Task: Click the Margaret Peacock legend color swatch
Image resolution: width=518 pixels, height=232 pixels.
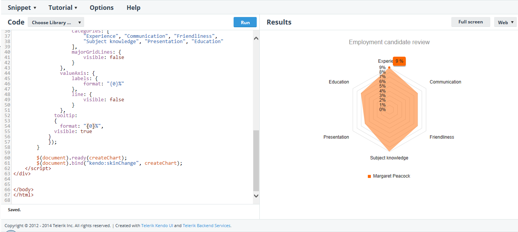Action: (x=369, y=176)
